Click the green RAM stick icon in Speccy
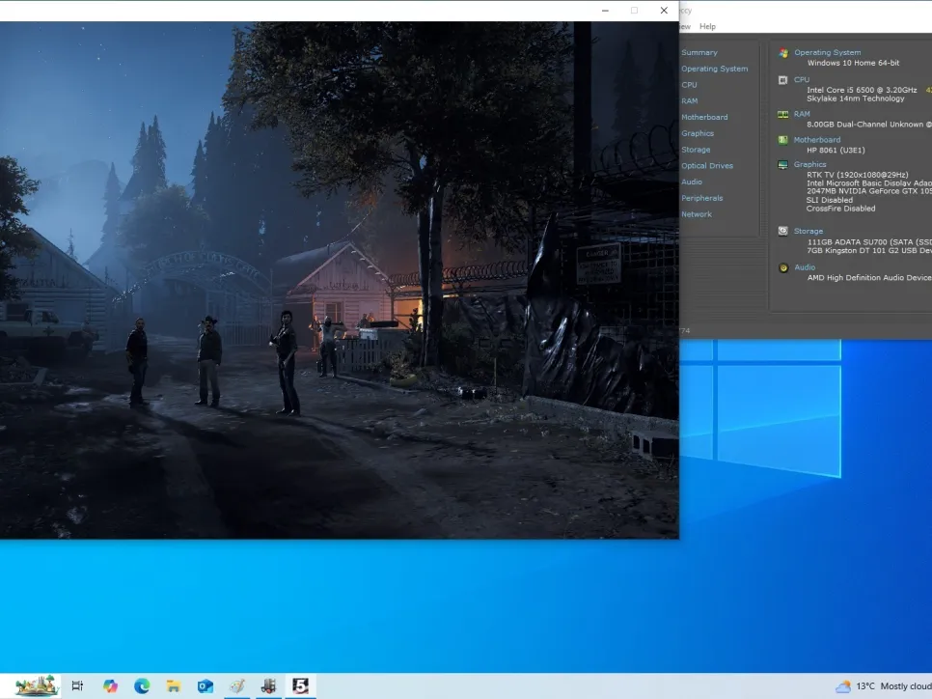This screenshot has height=699, width=932. coord(783,114)
